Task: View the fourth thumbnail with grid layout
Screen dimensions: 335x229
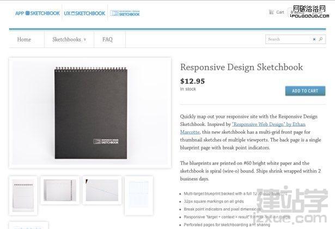Action: pyautogui.click(x=139, y=195)
